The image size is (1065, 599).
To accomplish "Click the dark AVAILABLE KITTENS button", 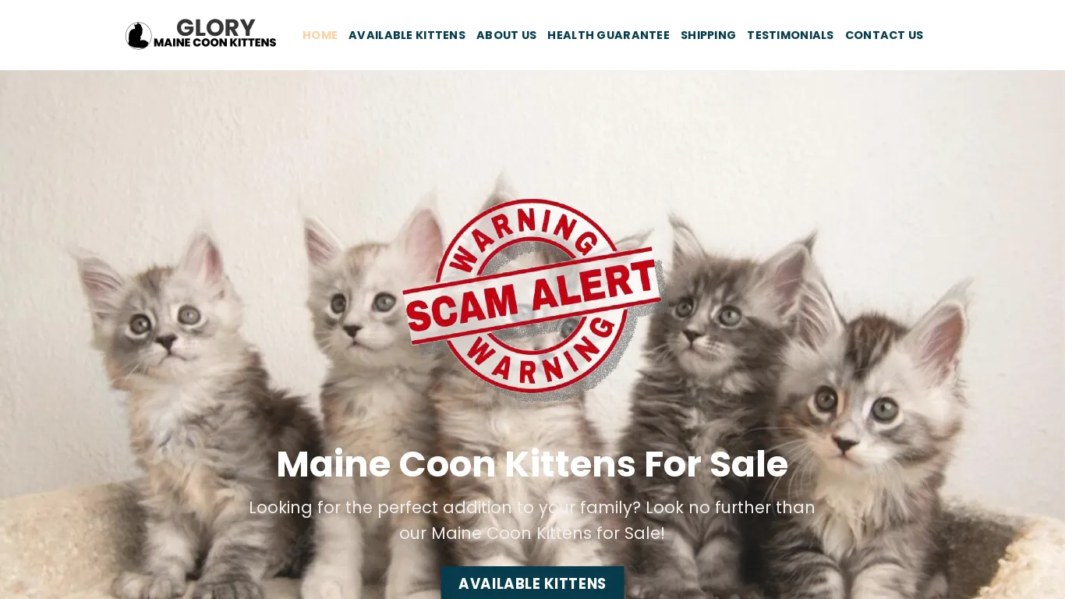I will [x=532, y=583].
